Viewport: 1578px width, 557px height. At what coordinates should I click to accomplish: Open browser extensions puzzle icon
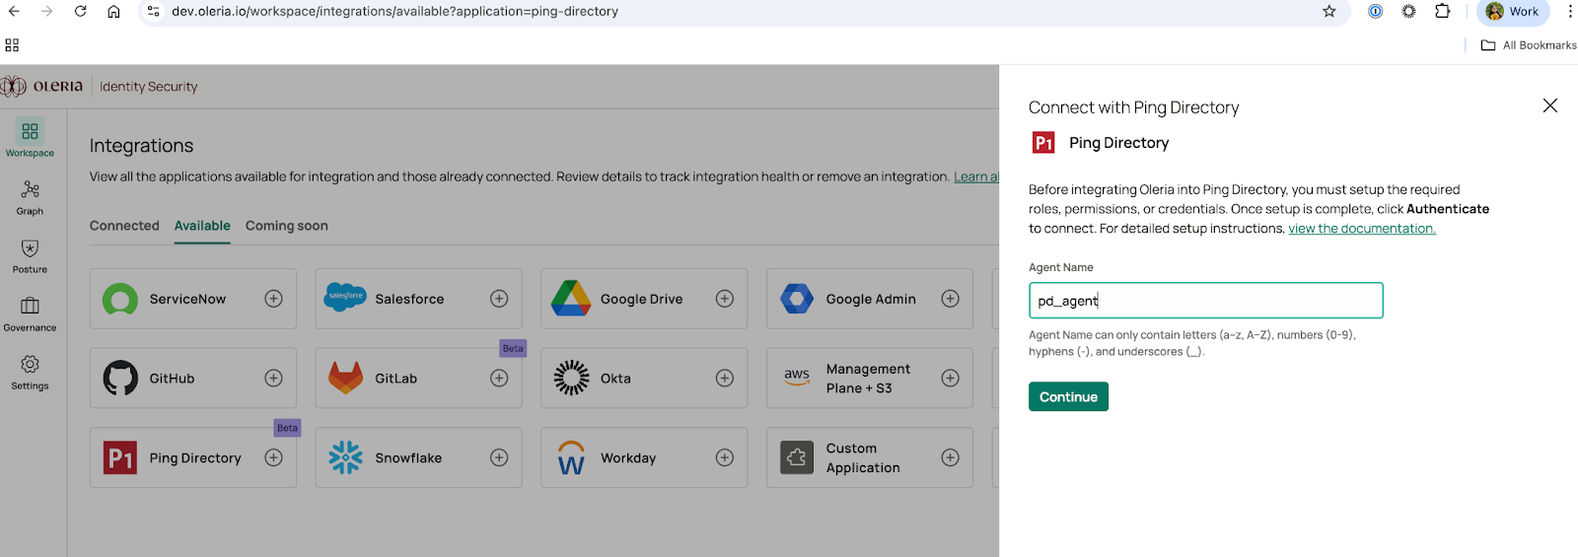(x=1442, y=12)
